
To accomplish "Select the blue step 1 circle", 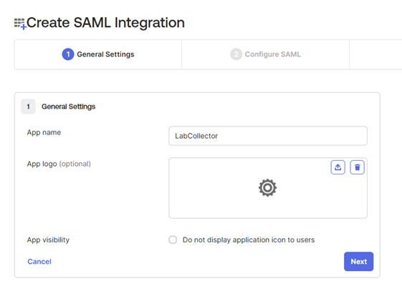I will [68, 54].
